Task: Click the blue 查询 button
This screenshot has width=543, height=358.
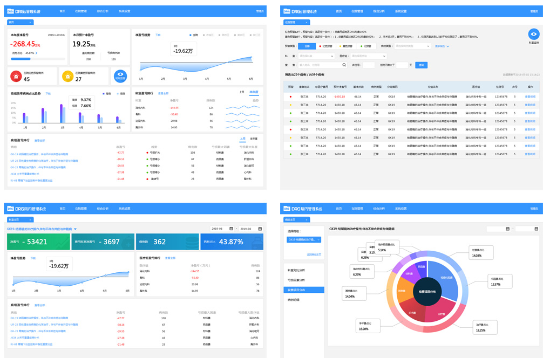Action: pyautogui.click(x=421, y=65)
